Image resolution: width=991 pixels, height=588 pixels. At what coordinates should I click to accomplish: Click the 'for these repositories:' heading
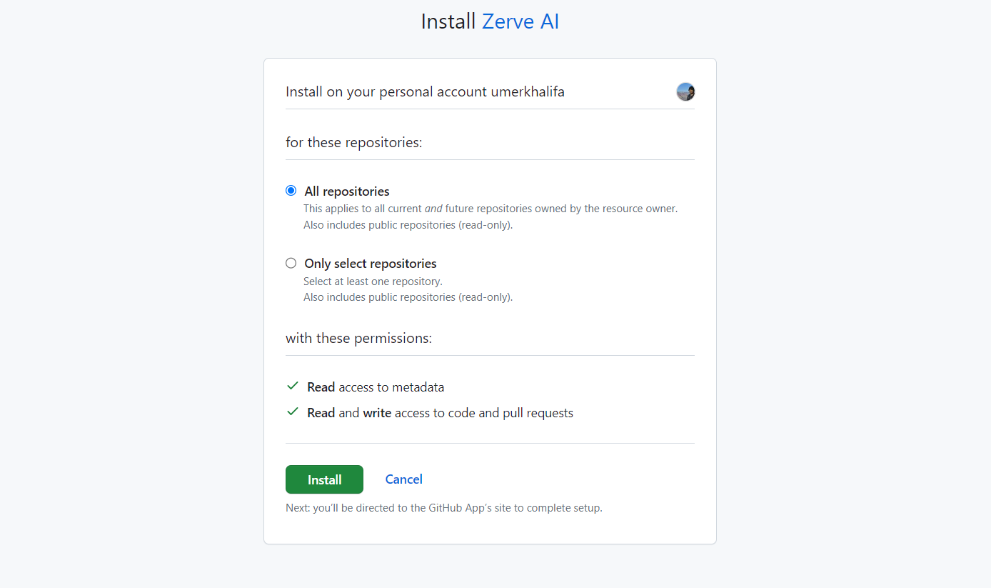coord(354,143)
